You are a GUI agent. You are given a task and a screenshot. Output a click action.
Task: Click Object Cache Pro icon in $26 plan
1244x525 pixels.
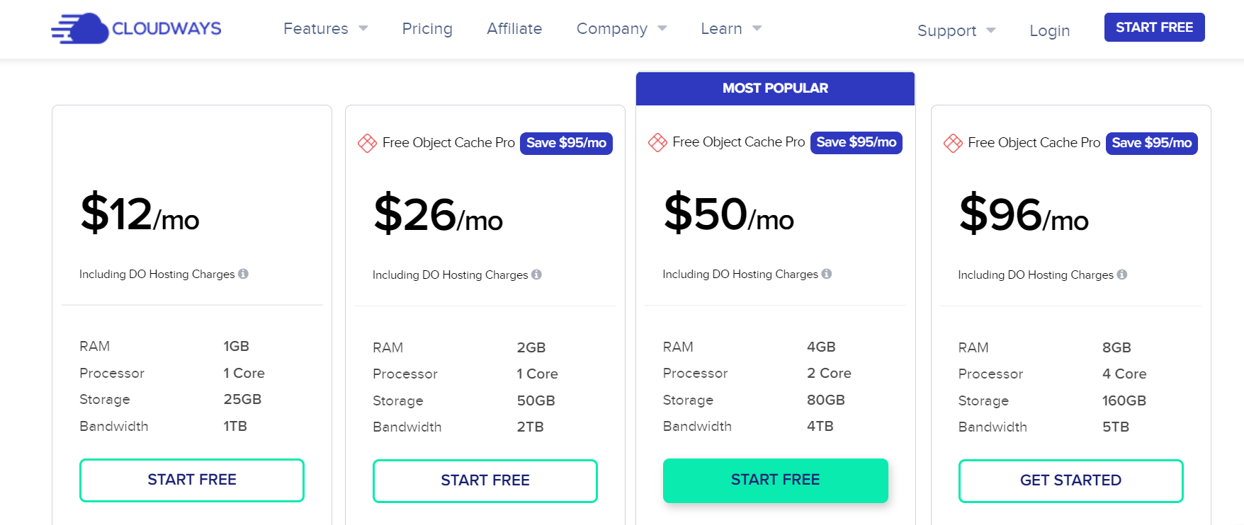367,143
